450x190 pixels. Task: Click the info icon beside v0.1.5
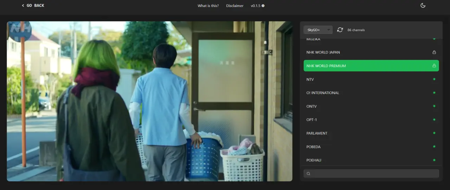pos(263,6)
